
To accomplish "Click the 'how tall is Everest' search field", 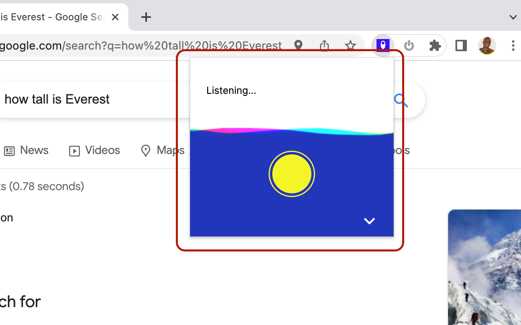I will (x=94, y=100).
